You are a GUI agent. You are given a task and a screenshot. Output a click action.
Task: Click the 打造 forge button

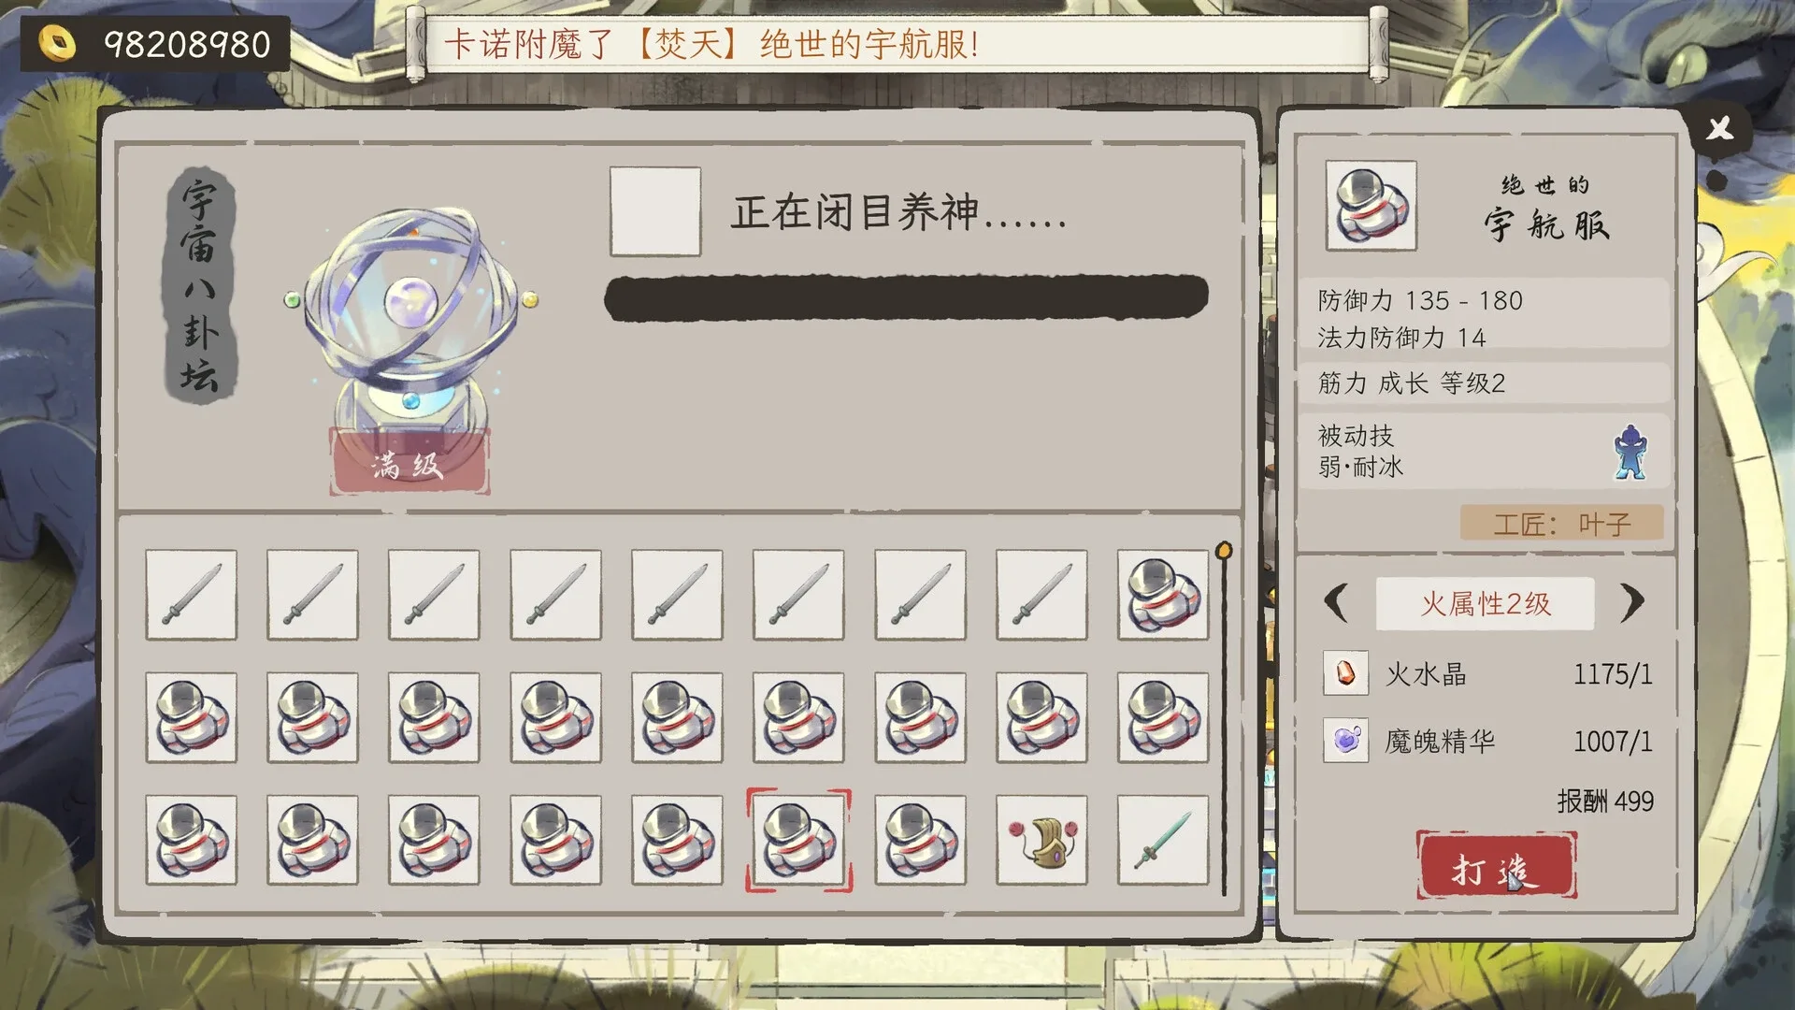pyautogui.click(x=1496, y=865)
